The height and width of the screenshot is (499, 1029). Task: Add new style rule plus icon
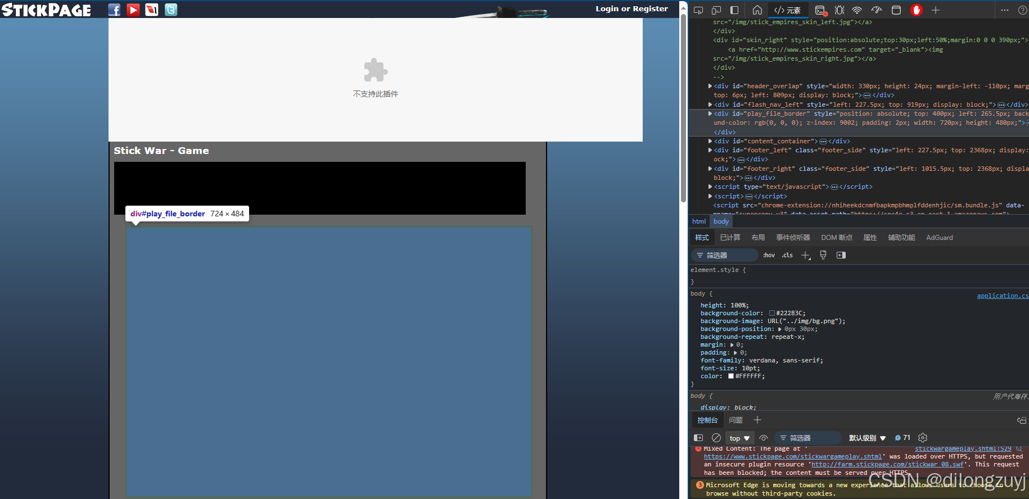(806, 255)
